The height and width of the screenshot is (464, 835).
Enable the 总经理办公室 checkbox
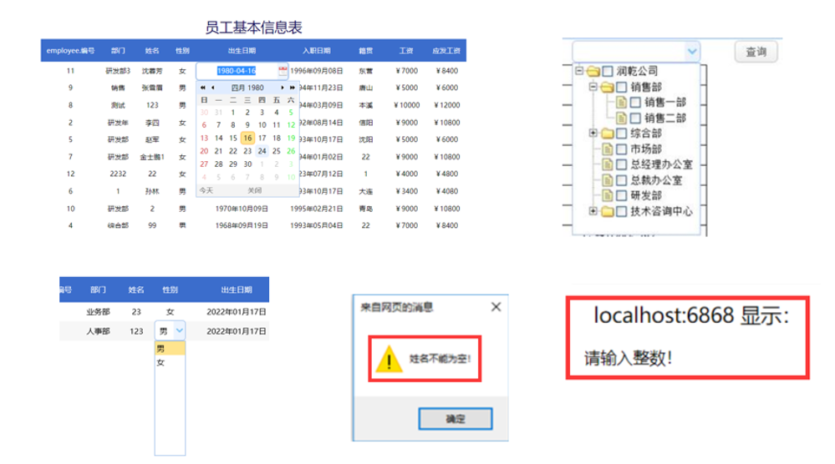(621, 164)
